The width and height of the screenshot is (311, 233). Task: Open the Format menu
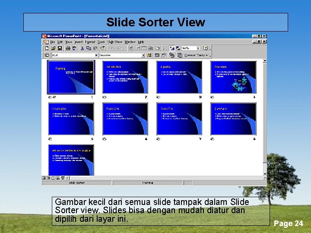90,42
